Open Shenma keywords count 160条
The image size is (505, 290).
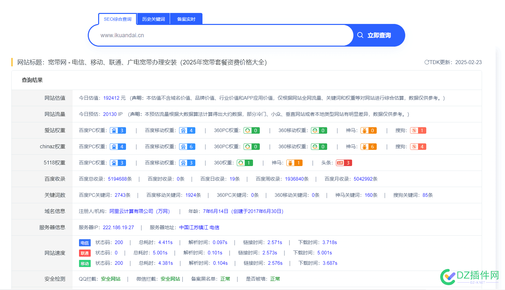tap(371, 195)
